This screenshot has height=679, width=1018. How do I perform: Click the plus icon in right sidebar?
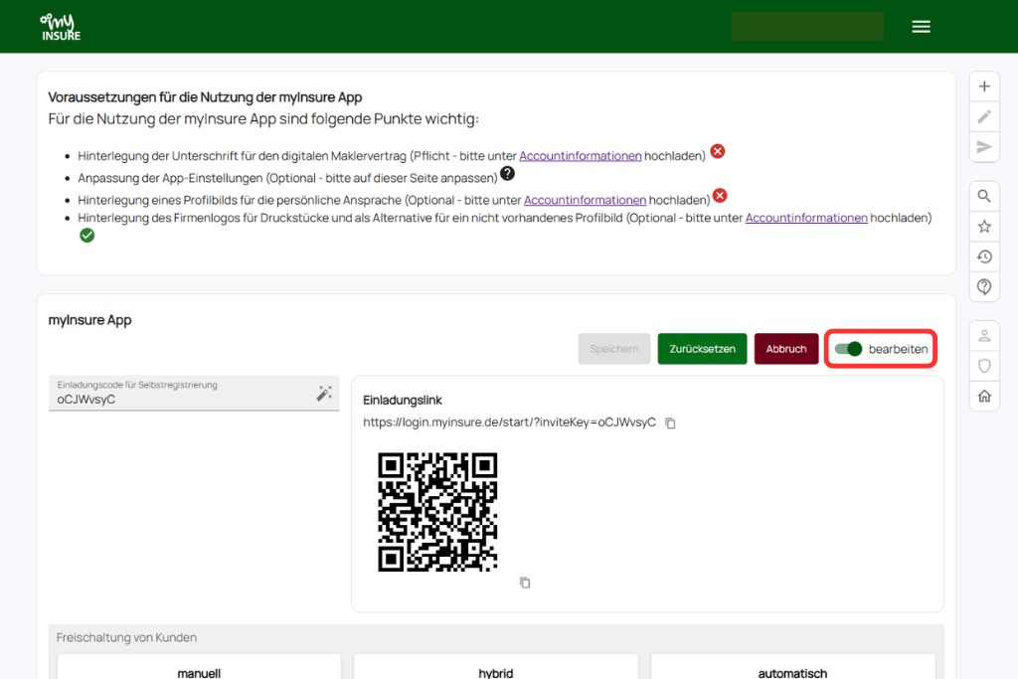click(984, 86)
